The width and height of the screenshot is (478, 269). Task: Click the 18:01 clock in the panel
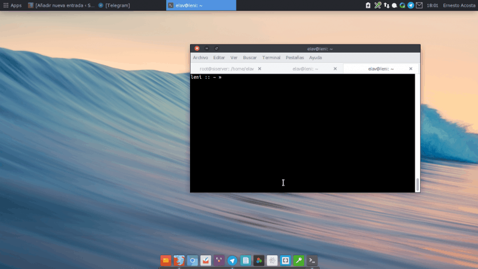432,5
